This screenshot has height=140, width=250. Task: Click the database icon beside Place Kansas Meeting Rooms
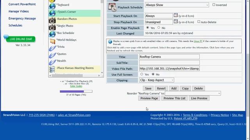[52, 69]
